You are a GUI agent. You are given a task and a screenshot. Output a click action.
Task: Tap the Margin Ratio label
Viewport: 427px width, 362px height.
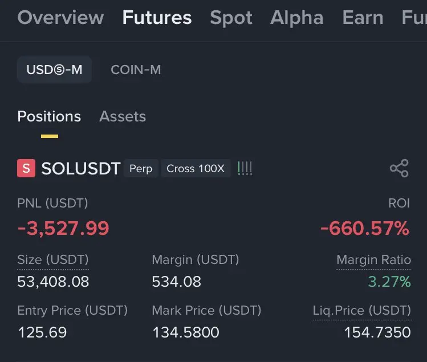(x=373, y=260)
